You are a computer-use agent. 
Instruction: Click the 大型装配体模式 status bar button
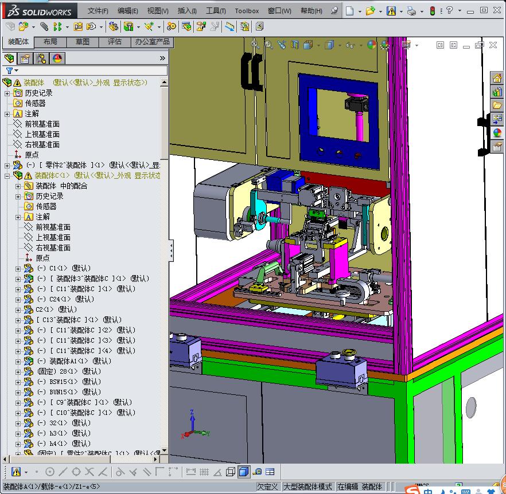click(308, 487)
